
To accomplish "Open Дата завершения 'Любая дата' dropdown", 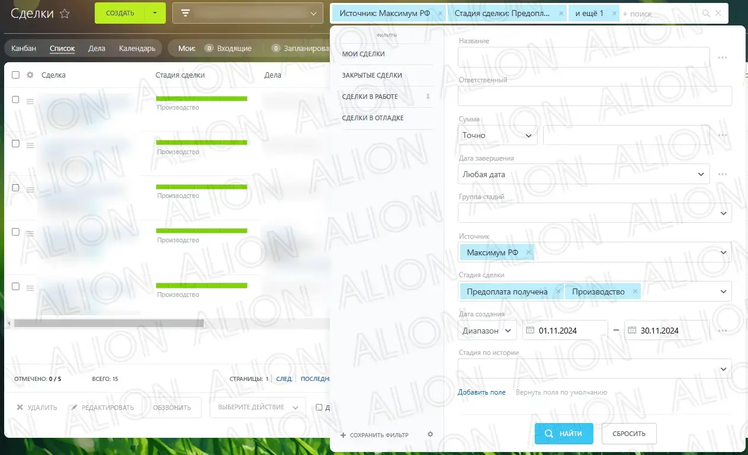I will pyautogui.click(x=584, y=174).
